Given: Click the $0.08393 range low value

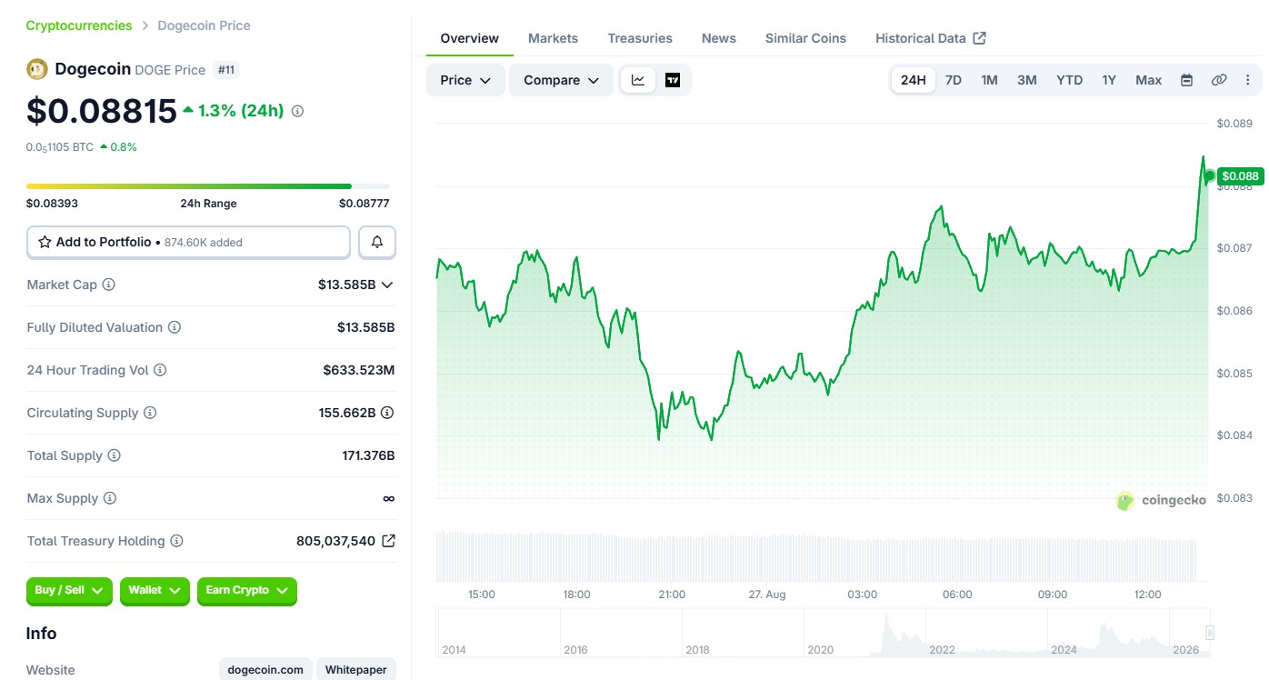Looking at the screenshot, I should (x=52, y=204).
